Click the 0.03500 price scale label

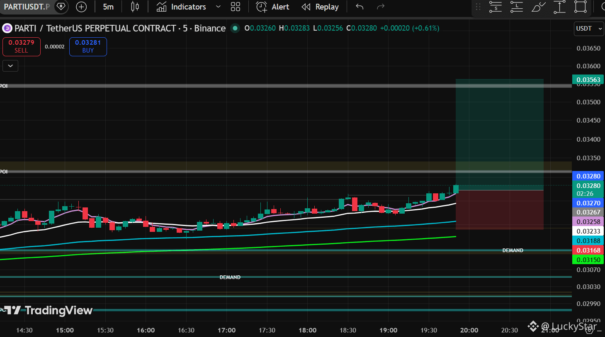click(588, 102)
